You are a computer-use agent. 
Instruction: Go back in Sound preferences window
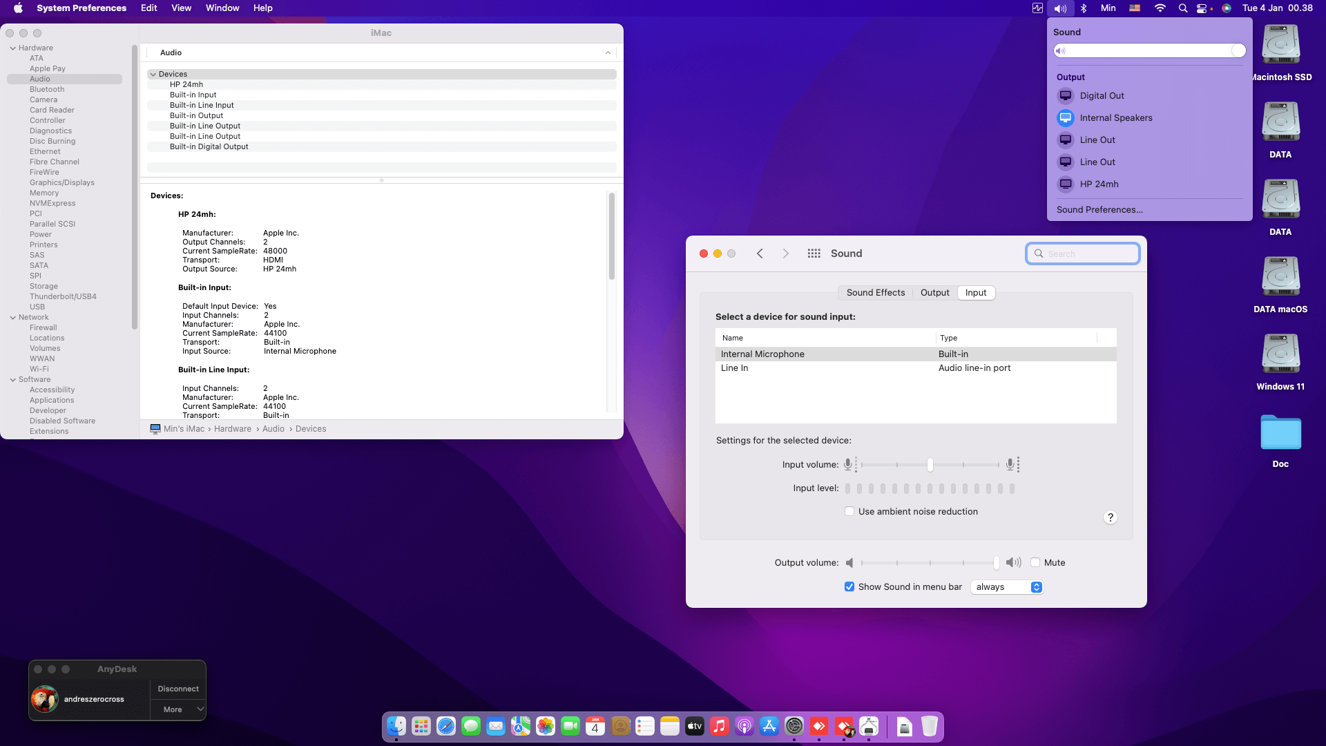[x=760, y=254]
